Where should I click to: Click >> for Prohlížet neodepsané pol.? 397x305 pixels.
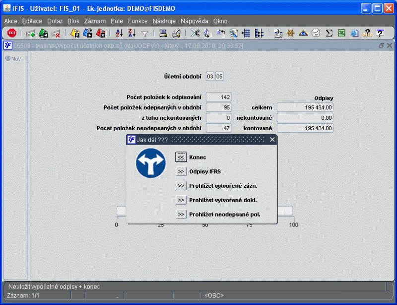tap(181, 215)
